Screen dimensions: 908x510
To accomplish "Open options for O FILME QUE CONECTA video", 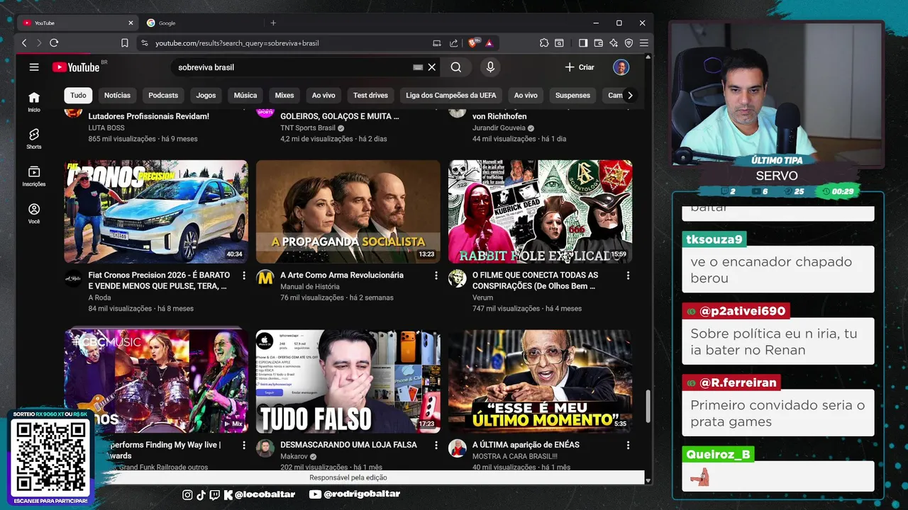I will [x=628, y=276].
